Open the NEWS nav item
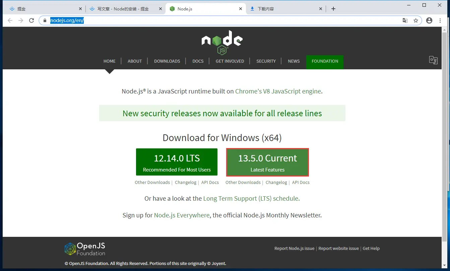 coord(294,61)
